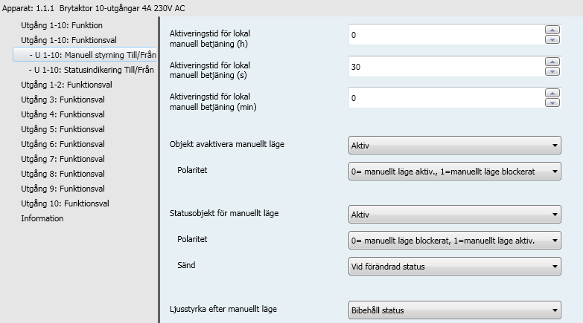
Task: Decrease the activation time minutes value
Action: click(552, 102)
